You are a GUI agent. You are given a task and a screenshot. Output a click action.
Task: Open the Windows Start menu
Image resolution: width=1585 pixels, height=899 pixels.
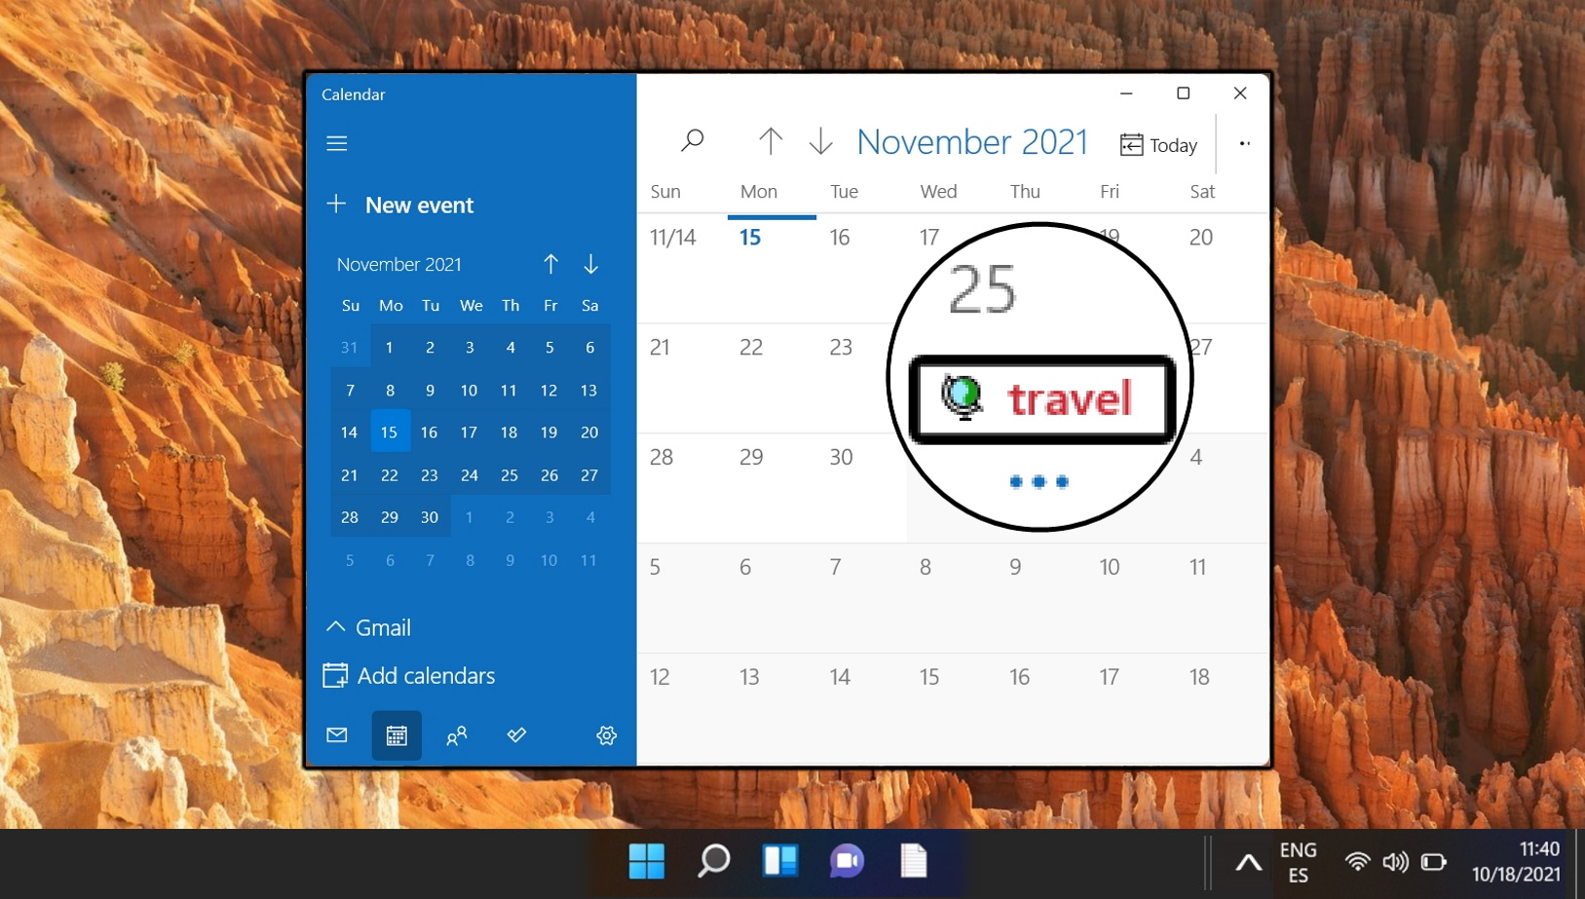coord(646,861)
